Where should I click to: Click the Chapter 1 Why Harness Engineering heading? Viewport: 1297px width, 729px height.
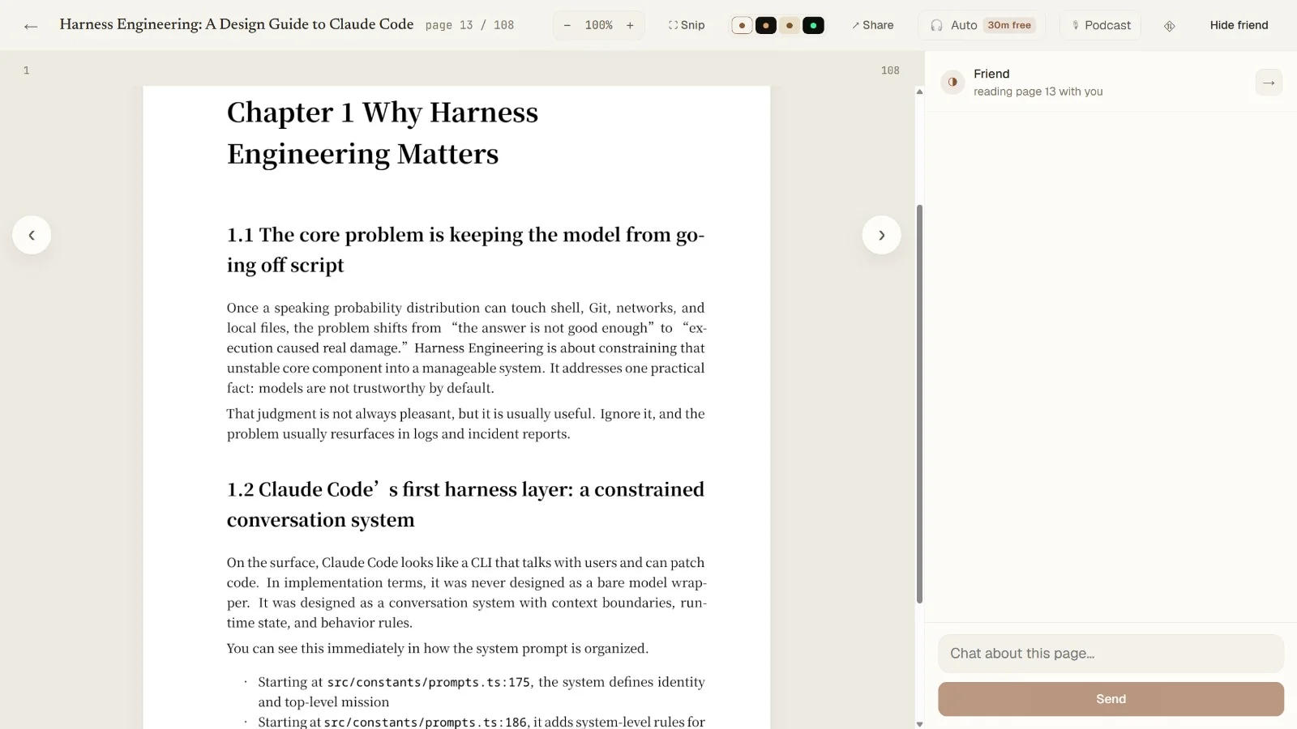pos(383,133)
